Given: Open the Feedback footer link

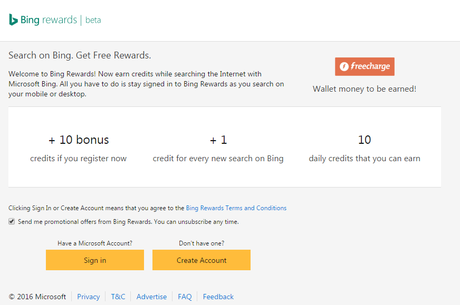Looking at the screenshot, I should point(218,297).
